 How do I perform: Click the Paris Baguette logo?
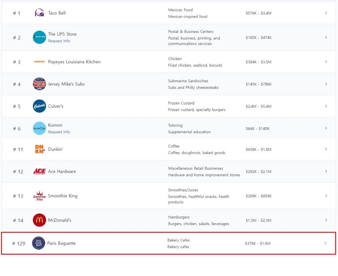click(x=39, y=243)
